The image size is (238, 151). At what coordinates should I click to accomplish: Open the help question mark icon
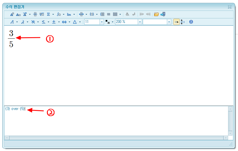tap(191, 22)
